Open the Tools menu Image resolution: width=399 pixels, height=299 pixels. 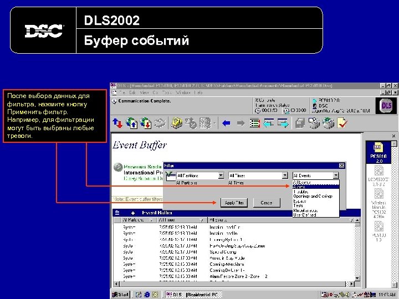pyautogui.click(x=167, y=92)
